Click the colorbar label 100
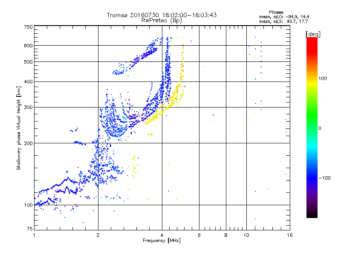This screenshot has width=341, height=256. pyautogui.click(x=323, y=79)
